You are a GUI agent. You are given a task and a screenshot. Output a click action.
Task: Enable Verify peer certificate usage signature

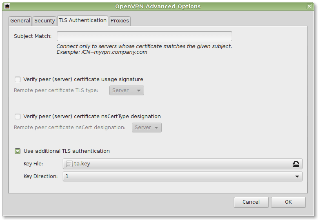click(18, 79)
